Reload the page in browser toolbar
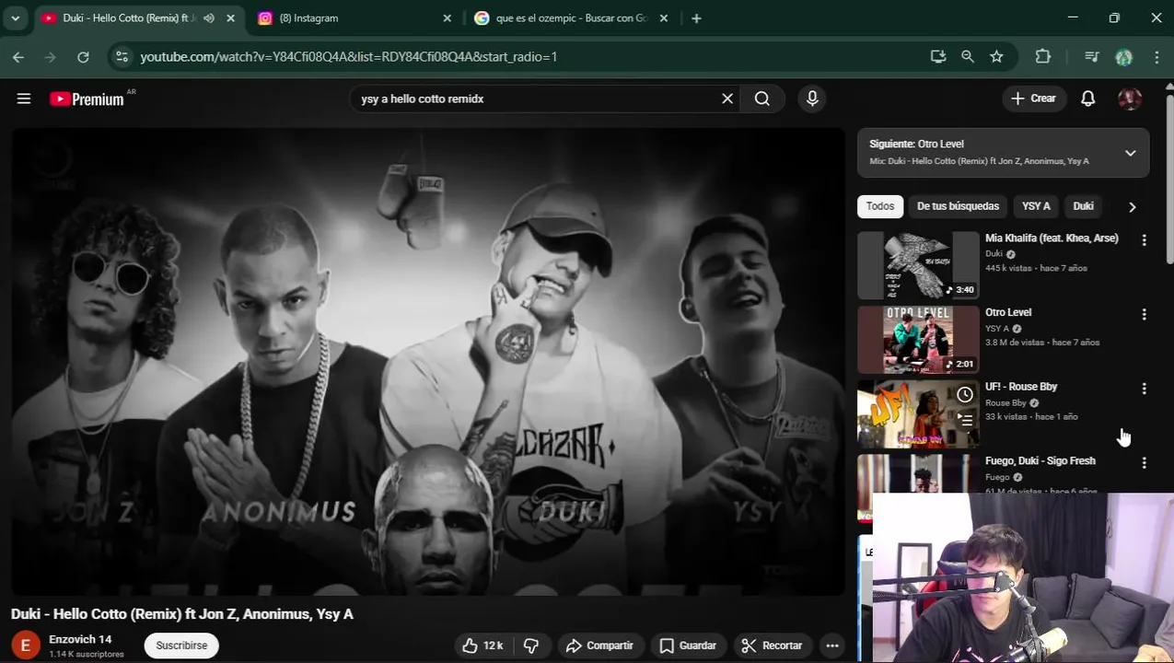The width and height of the screenshot is (1174, 663). [83, 57]
